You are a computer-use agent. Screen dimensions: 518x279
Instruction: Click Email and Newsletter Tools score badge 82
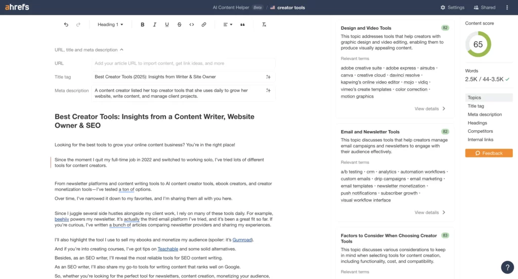445,132
